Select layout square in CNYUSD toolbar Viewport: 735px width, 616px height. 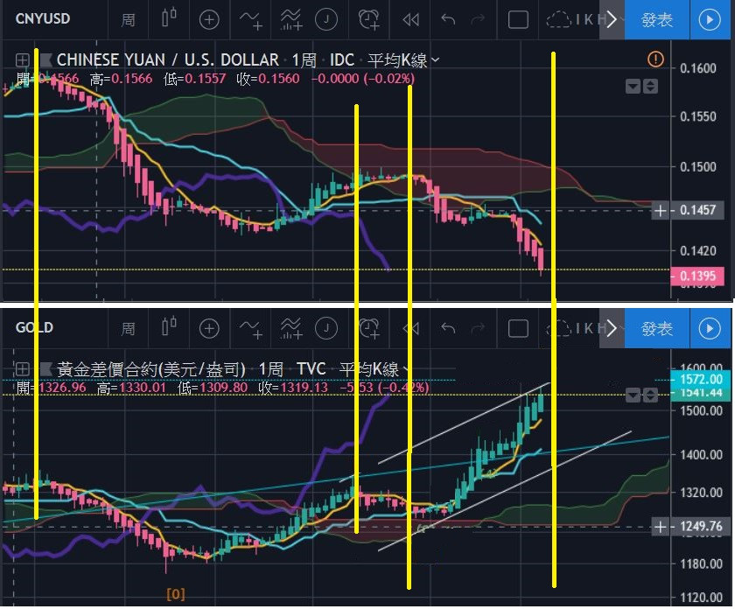(518, 20)
